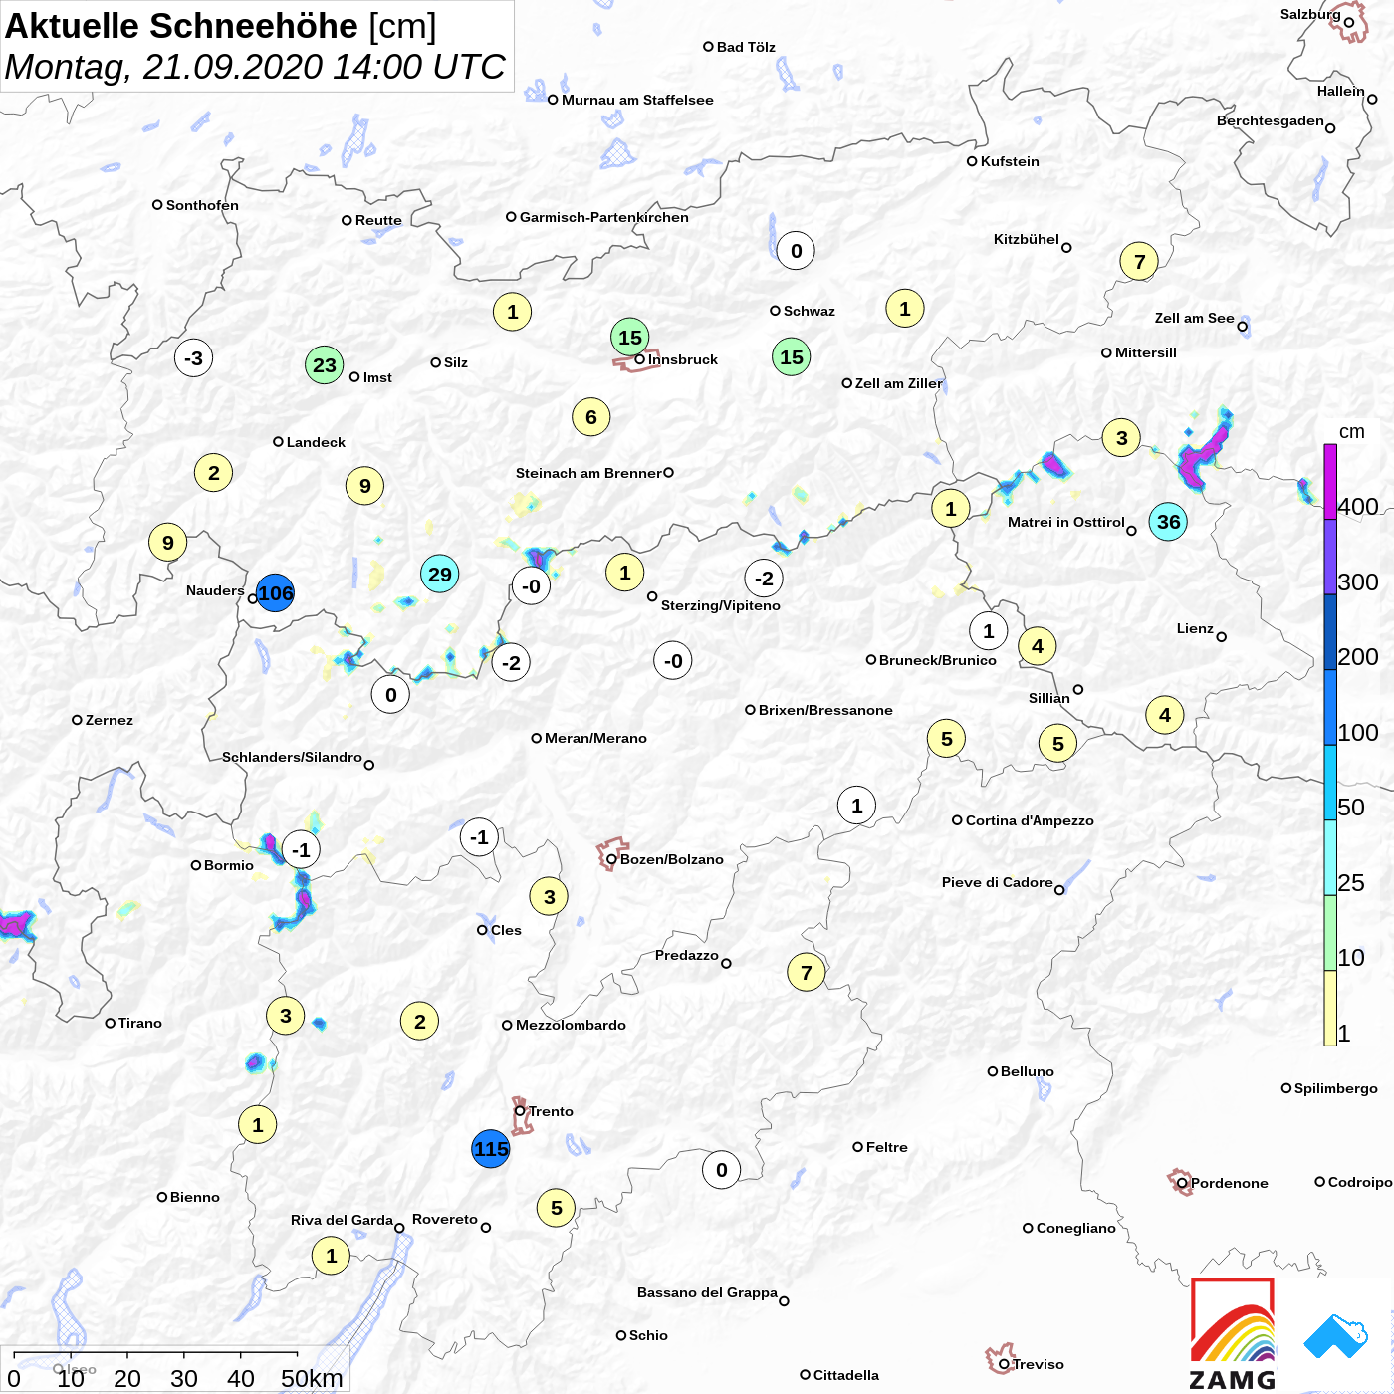Select the Tirano town label
This screenshot has height=1394, width=1394.
pyautogui.click(x=140, y=1023)
